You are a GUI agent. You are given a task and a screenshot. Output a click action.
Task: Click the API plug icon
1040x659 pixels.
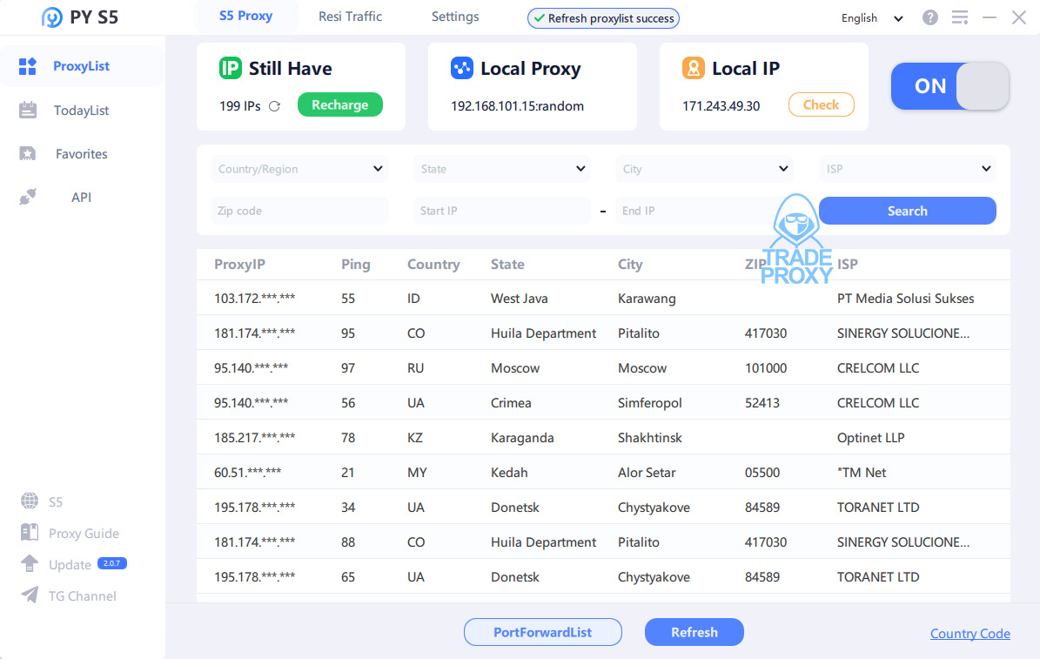point(27,197)
